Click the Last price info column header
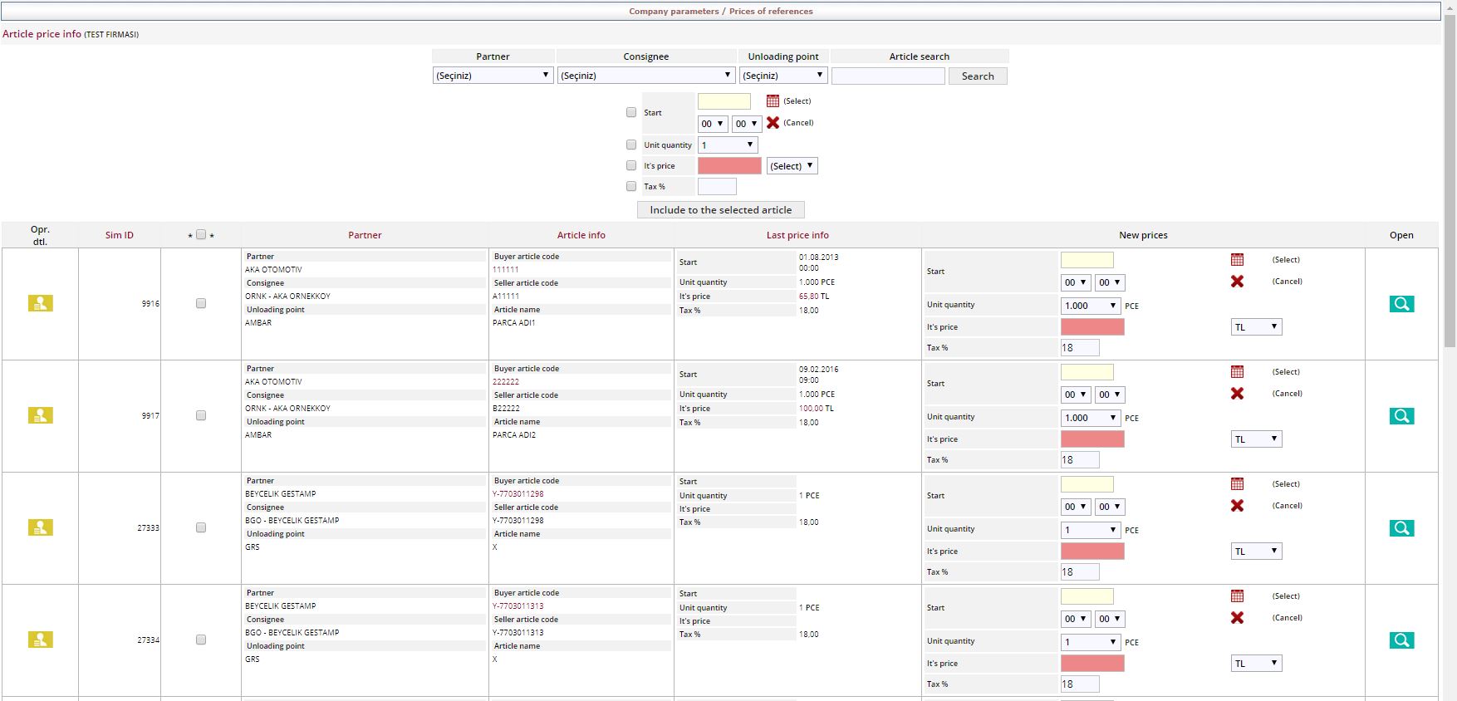The width and height of the screenshot is (1457, 701). [797, 235]
